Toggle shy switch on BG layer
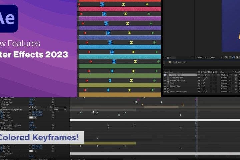Image resolution: width=240 pixels, height=160 pixels. [199, 89]
